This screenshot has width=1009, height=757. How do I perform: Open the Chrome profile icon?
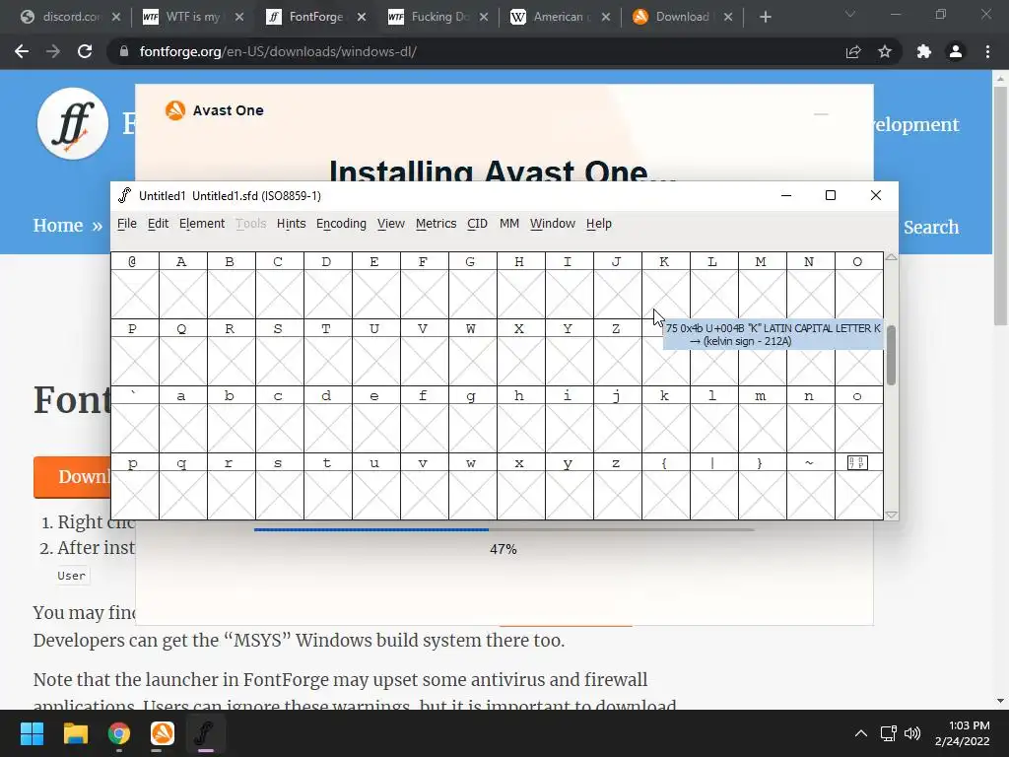(956, 51)
